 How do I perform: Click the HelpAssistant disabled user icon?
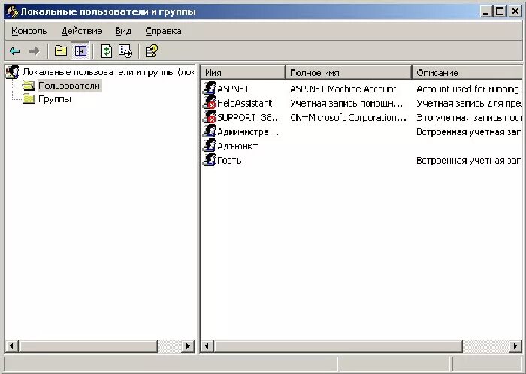(210, 103)
